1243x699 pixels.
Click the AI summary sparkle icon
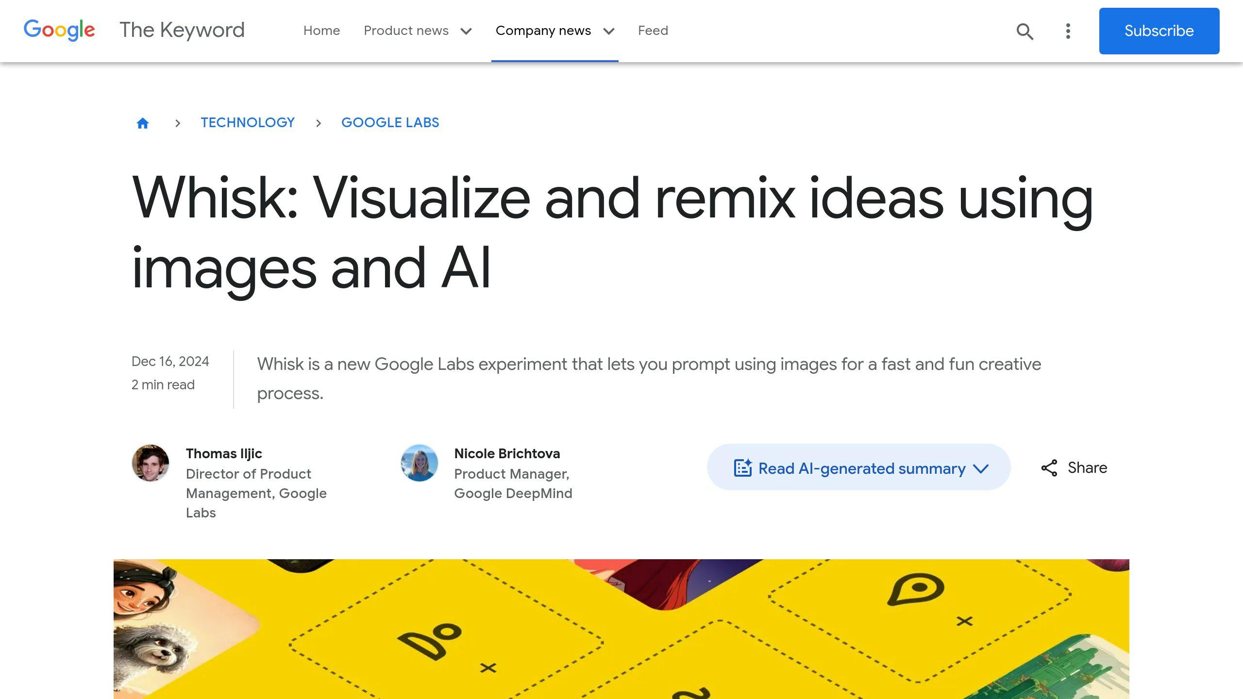pos(743,468)
